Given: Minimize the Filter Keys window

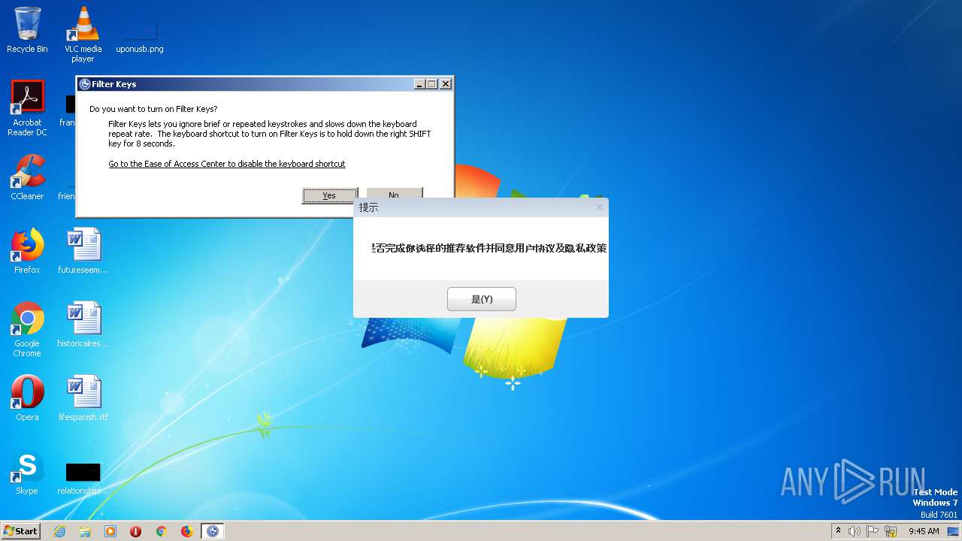Looking at the screenshot, I should 419,84.
